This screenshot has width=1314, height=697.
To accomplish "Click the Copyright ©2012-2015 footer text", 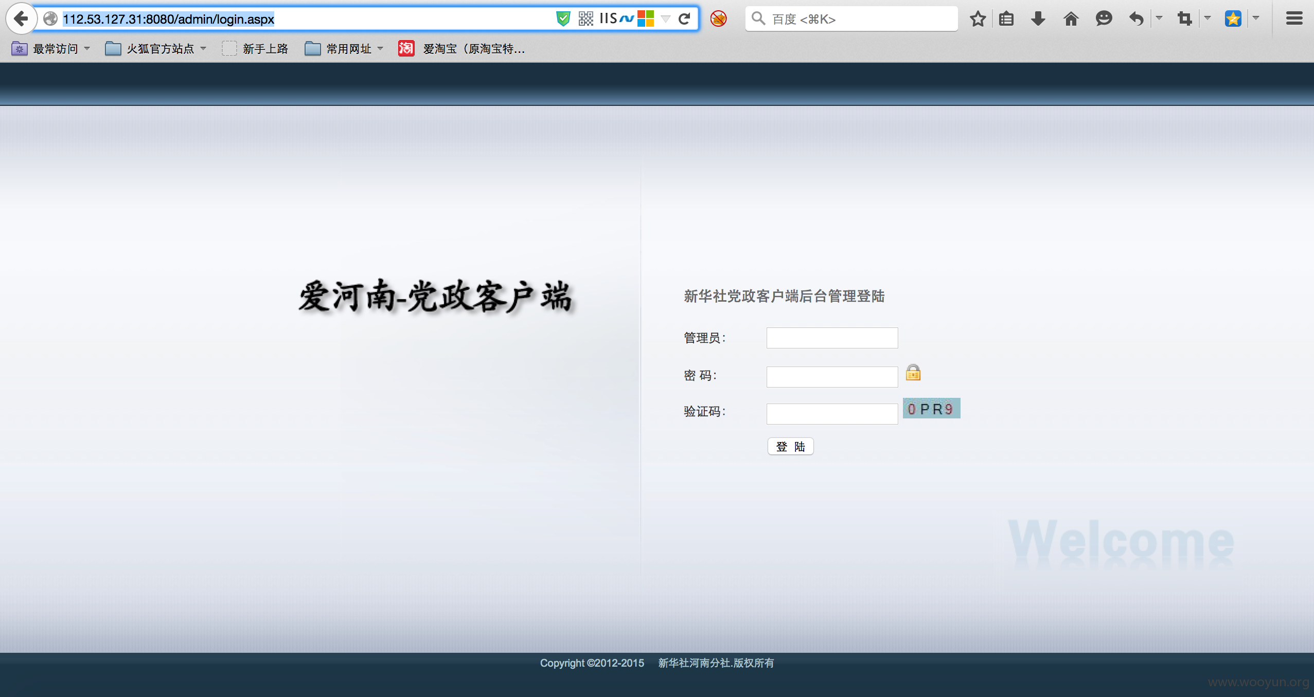I will [592, 663].
